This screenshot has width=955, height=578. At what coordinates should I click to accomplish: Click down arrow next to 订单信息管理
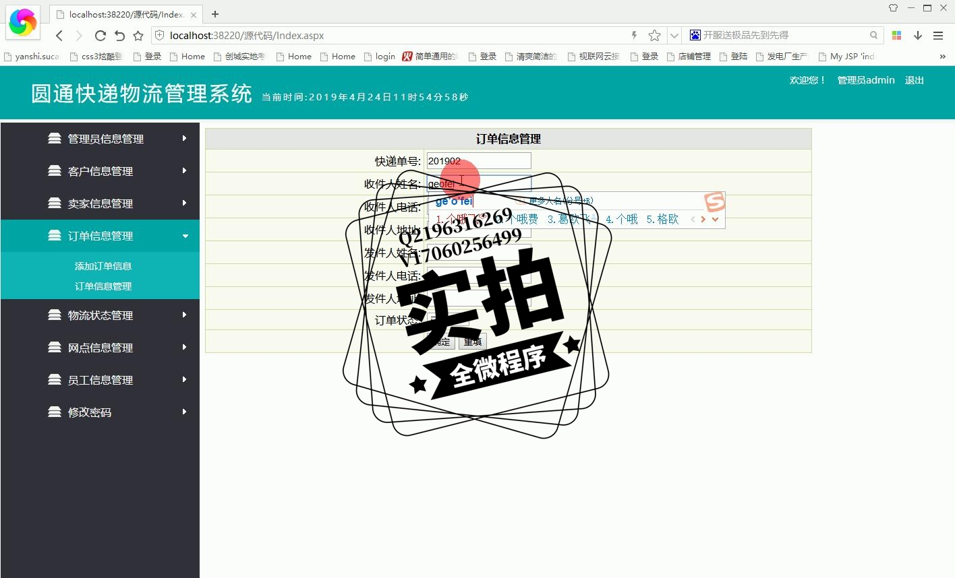tap(185, 236)
